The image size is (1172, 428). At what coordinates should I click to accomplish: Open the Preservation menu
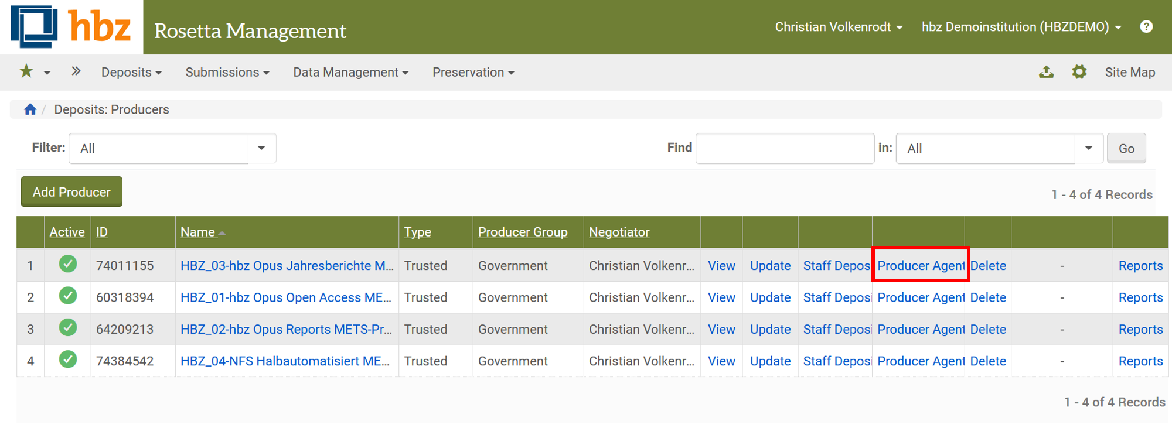[473, 72]
